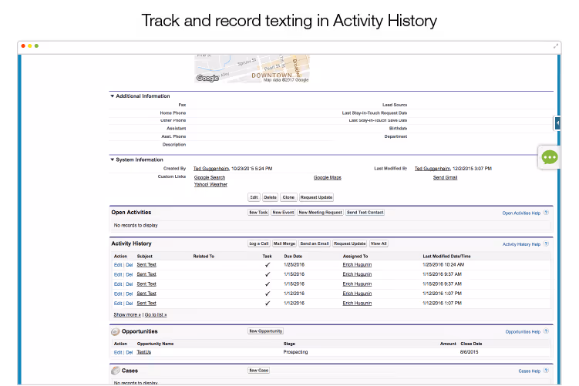Click the Due Date column header
This screenshot has width=579, height=386.
[293, 256]
